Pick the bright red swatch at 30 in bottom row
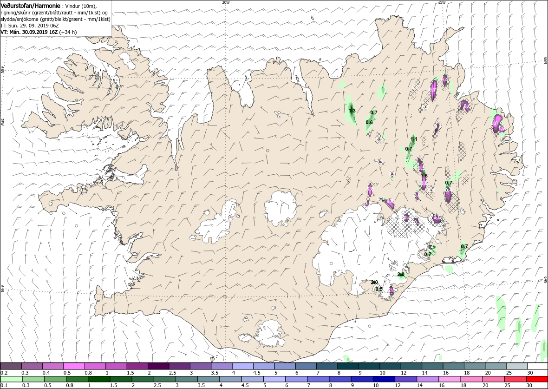This screenshot has width=548, height=389. pyautogui.click(x=537, y=379)
